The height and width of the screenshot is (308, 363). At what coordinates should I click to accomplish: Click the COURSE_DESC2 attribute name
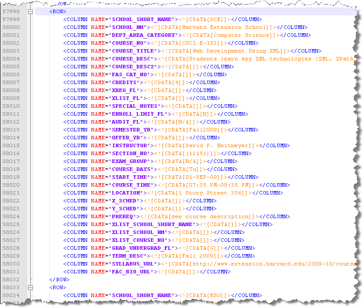pyautogui.click(x=133, y=67)
